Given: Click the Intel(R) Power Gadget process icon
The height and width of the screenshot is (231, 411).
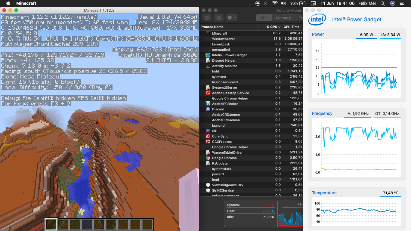Looking at the screenshot, I should tap(208, 55).
